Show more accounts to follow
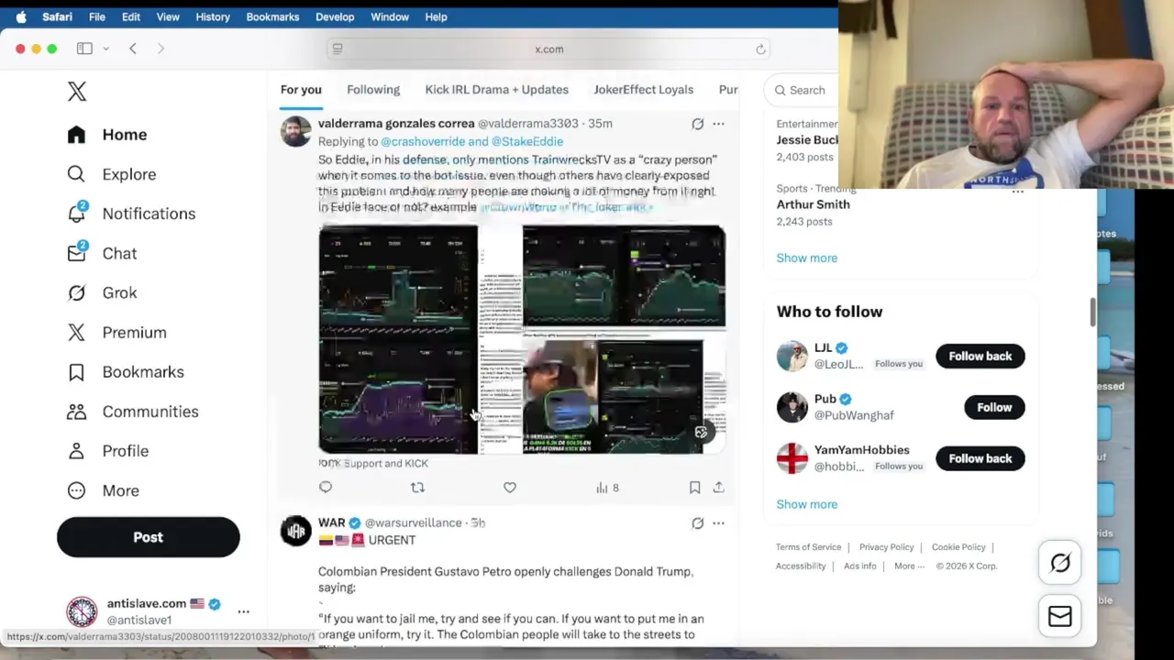Screen dimensions: 1174x660 807,504
